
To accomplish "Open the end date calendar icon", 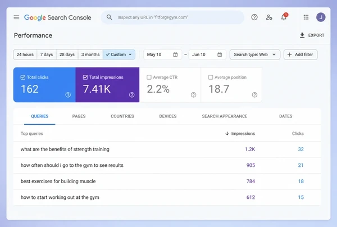I will [x=220, y=55].
